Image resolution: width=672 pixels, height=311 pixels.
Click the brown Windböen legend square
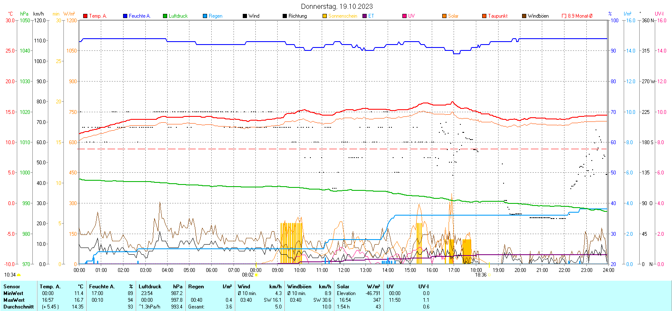[524, 16]
